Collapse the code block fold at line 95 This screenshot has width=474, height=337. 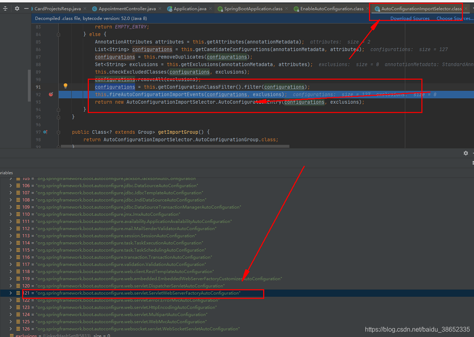[x=58, y=117]
